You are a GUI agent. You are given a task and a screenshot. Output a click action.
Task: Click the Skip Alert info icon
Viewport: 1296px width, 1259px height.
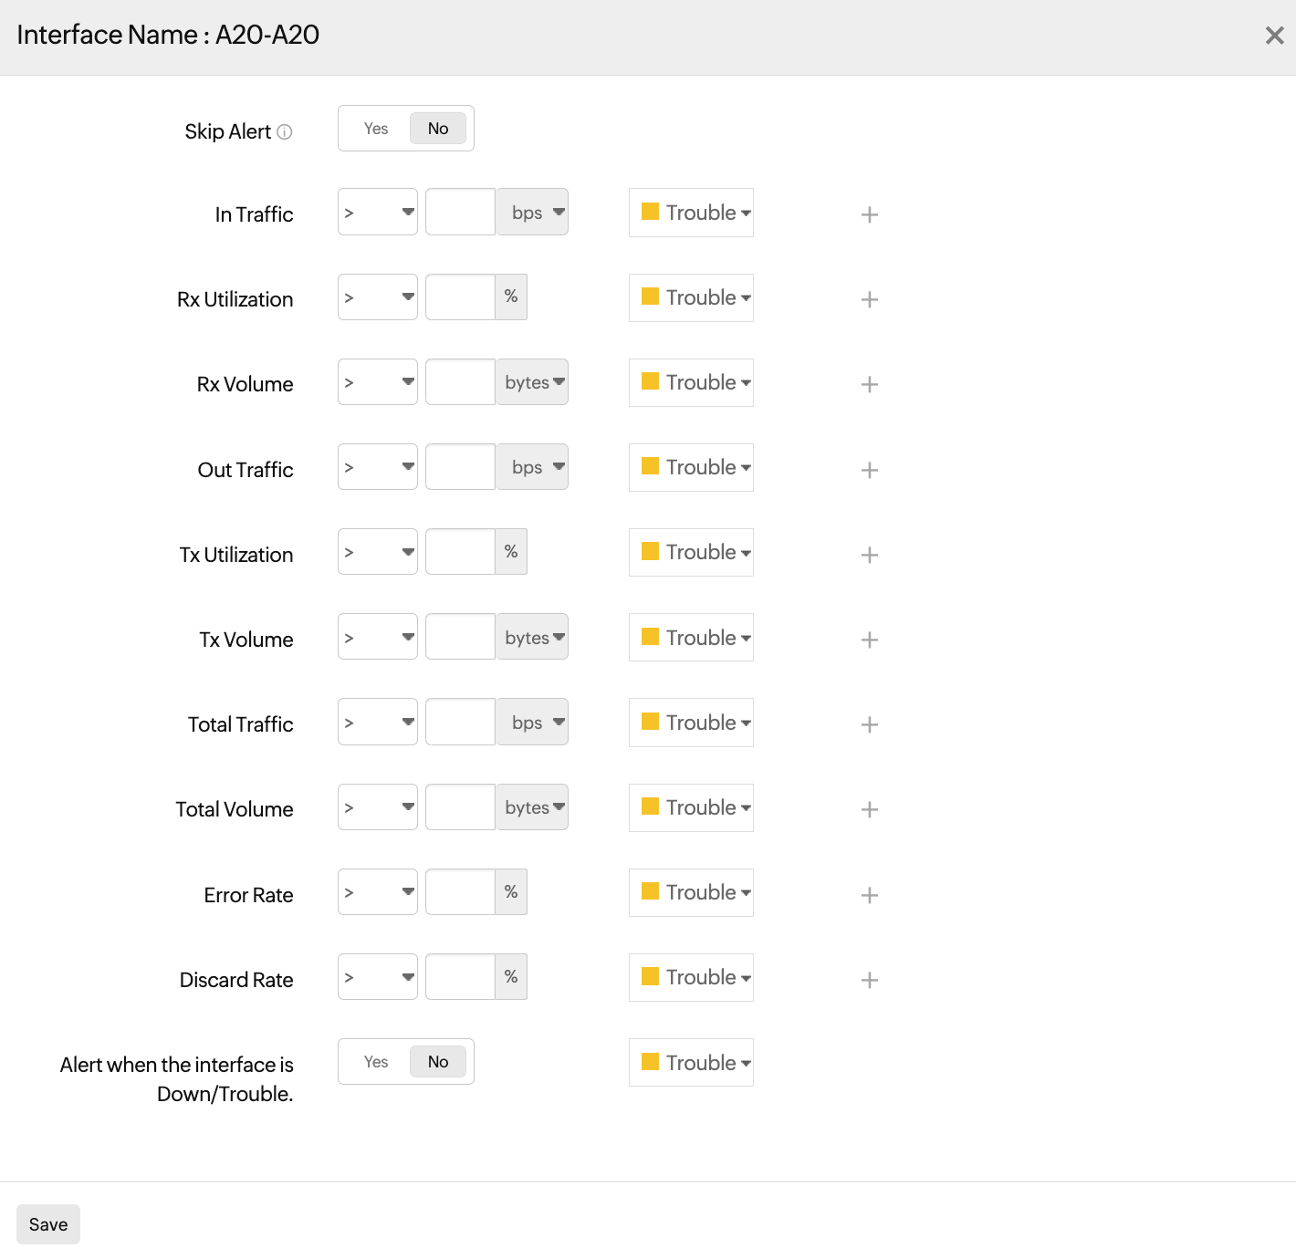tap(285, 132)
